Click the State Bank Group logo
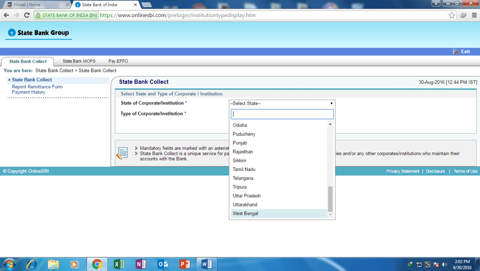480x271 pixels. 38,33
